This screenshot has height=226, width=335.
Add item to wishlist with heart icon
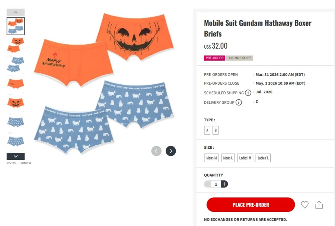tap(304, 204)
